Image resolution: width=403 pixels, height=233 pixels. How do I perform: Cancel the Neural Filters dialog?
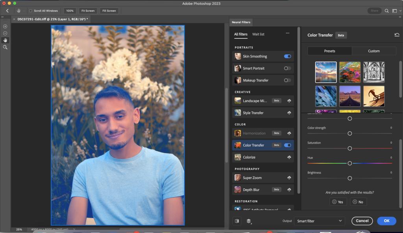click(x=362, y=221)
